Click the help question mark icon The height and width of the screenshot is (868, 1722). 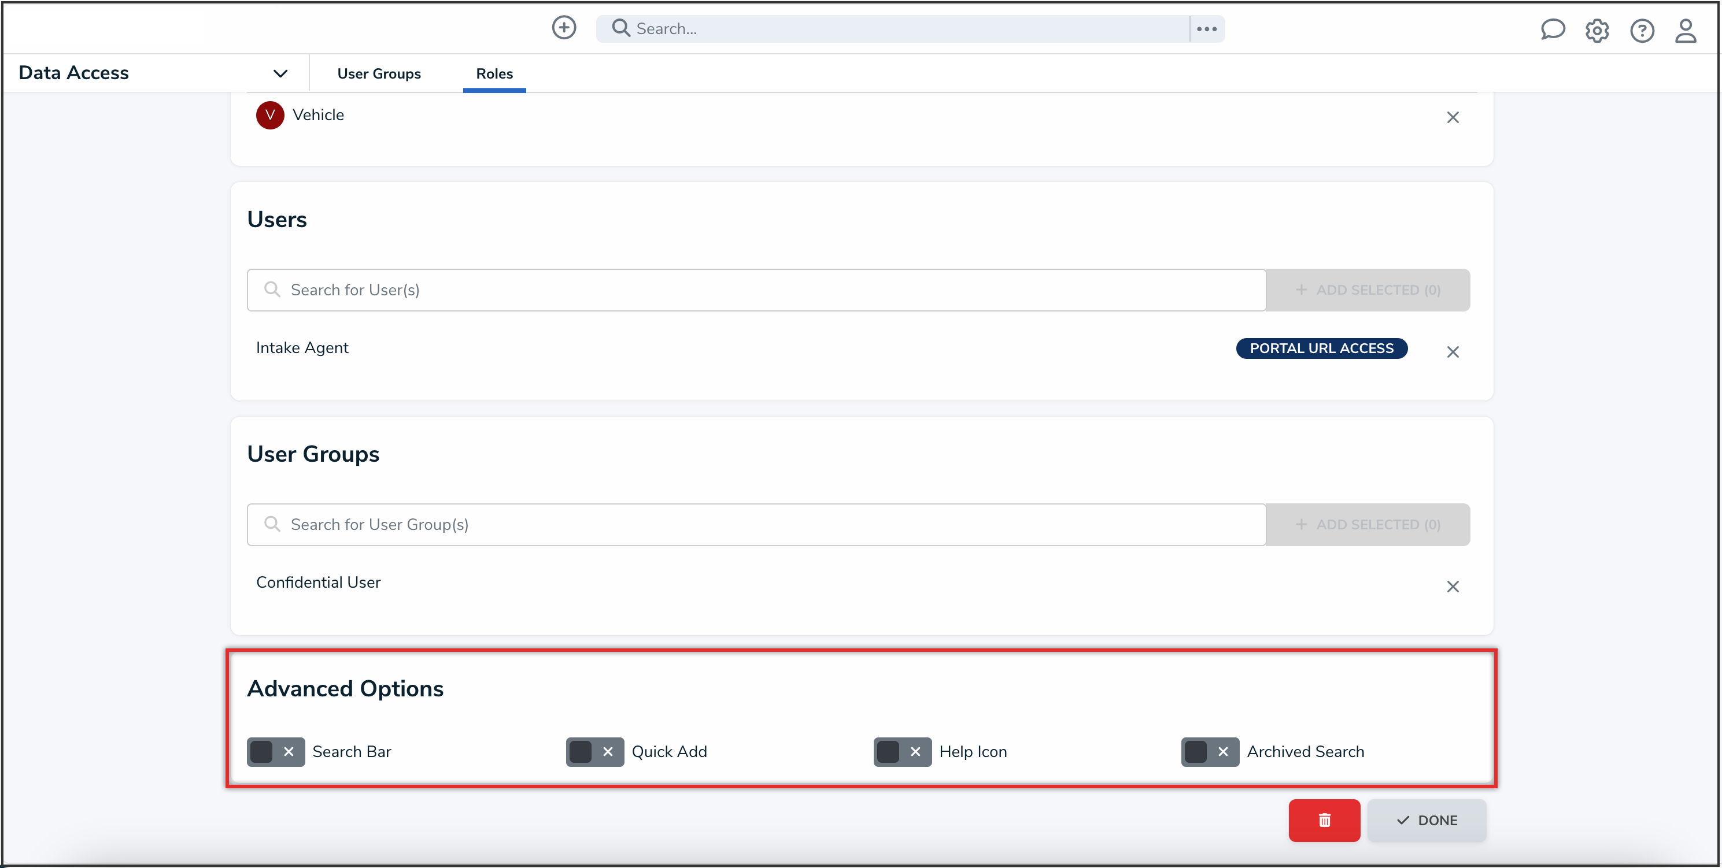click(1641, 31)
